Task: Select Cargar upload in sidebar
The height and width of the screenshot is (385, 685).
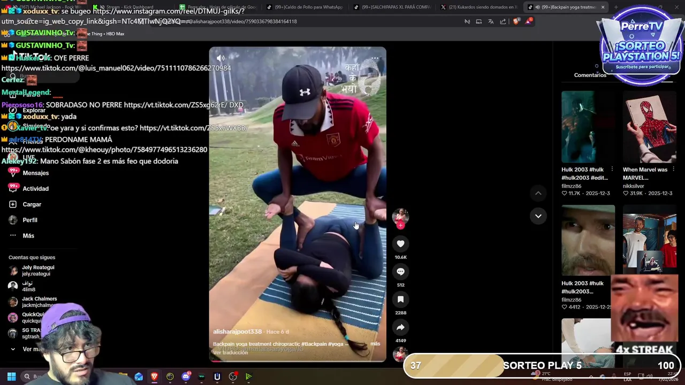Action: click(x=32, y=204)
